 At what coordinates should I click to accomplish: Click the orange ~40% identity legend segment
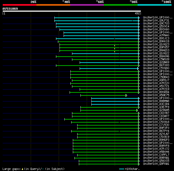click(53, 5)
